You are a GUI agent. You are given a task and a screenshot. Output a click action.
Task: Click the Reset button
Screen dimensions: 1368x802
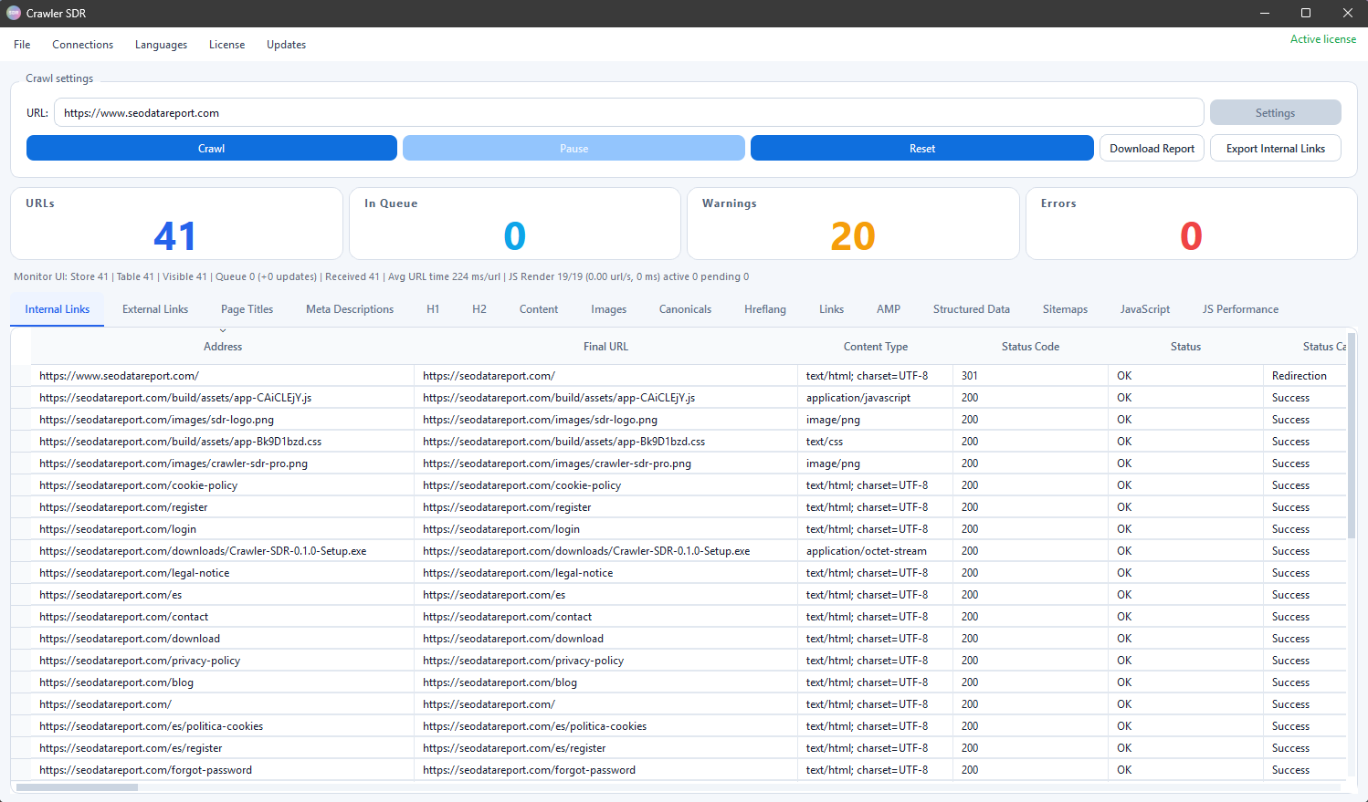click(x=922, y=148)
